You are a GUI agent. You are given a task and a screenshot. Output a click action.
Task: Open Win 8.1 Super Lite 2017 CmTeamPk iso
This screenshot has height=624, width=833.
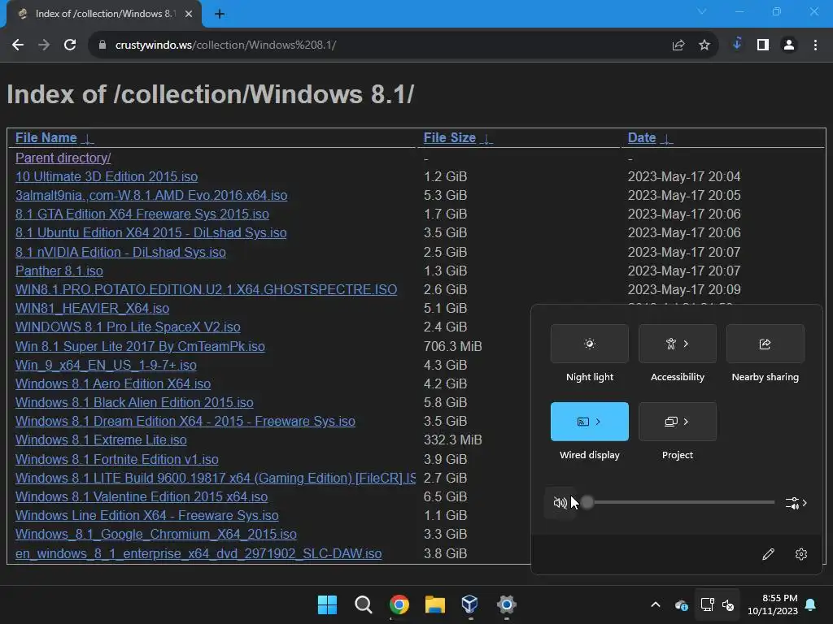pos(140,346)
